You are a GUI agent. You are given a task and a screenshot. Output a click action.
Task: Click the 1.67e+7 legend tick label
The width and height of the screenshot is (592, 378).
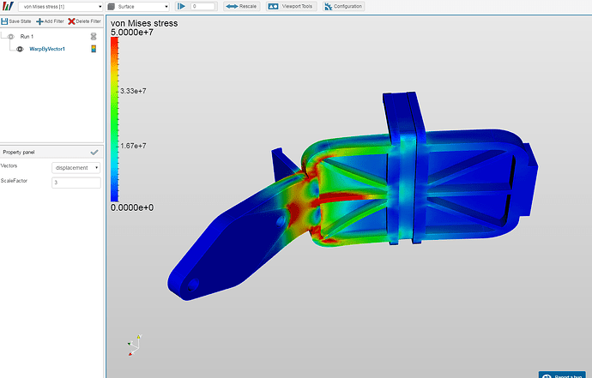133,146
